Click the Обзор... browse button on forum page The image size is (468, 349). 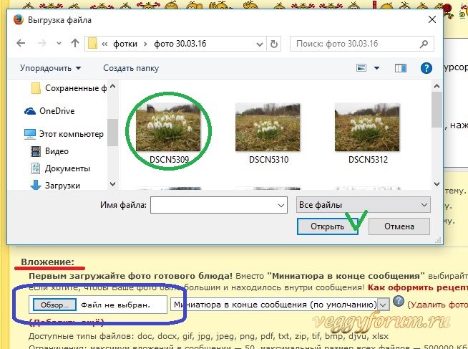(54, 305)
